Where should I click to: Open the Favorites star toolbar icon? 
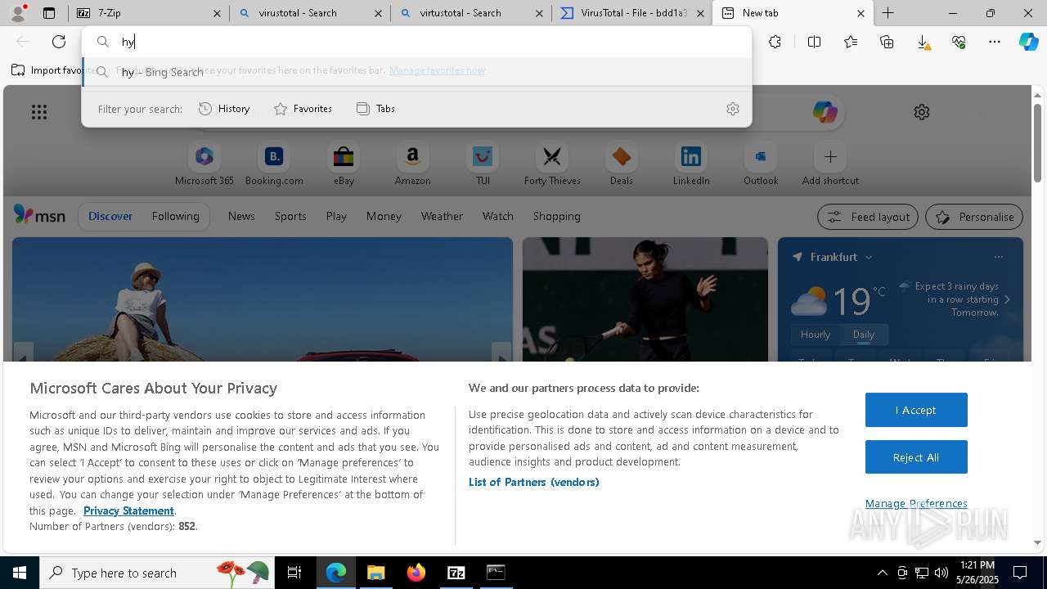tap(851, 42)
